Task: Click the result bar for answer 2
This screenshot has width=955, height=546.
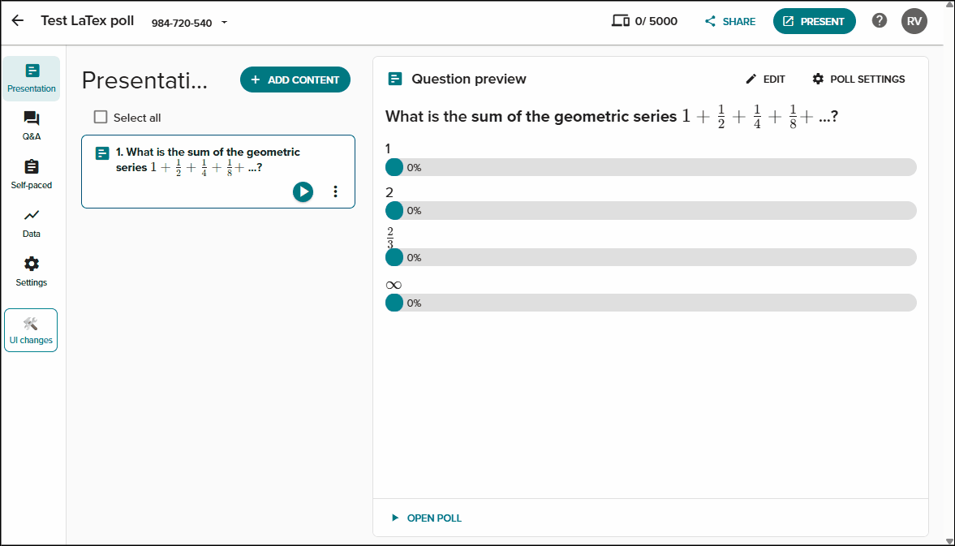Action: pyautogui.click(x=651, y=211)
